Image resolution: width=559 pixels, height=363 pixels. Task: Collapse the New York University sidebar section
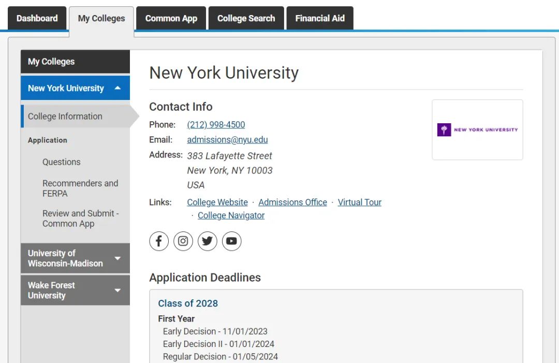click(x=117, y=89)
